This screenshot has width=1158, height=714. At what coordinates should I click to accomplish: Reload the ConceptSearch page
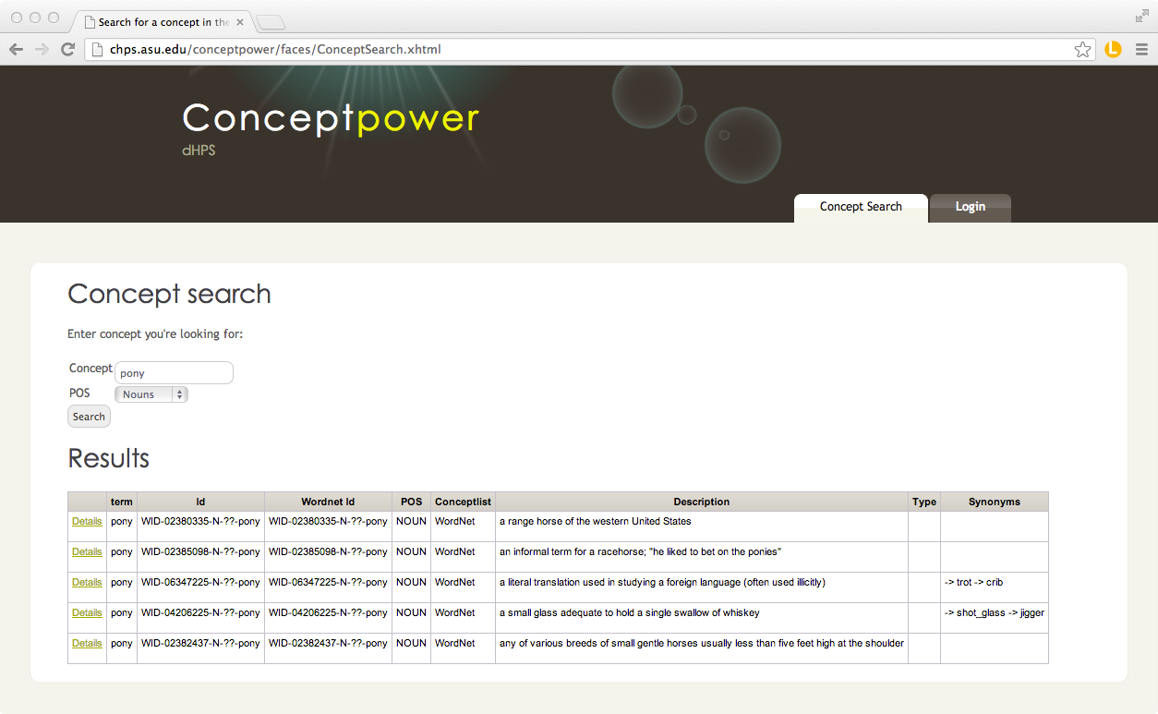point(67,49)
